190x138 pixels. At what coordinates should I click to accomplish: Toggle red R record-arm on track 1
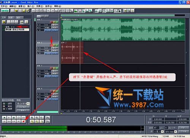(x=51, y=22)
